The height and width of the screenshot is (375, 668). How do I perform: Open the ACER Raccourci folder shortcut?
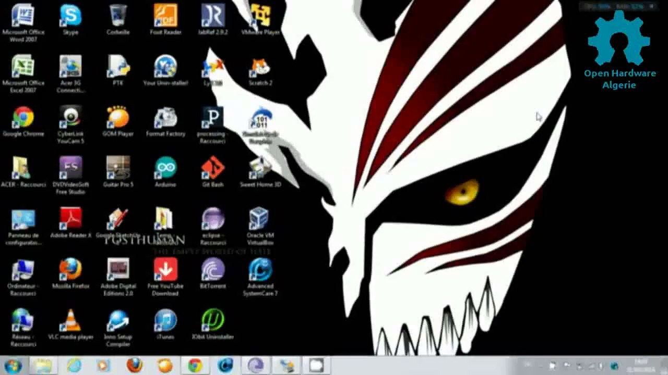click(23, 172)
